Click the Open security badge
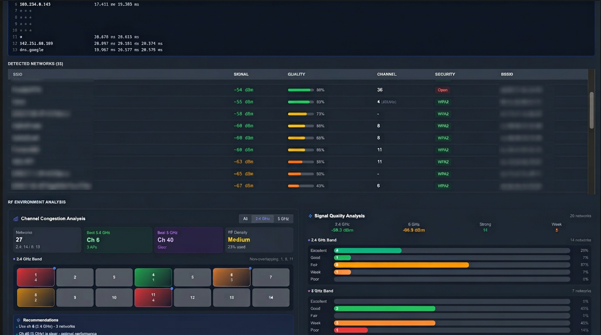Screen dimensions: 601x335 point(442,90)
